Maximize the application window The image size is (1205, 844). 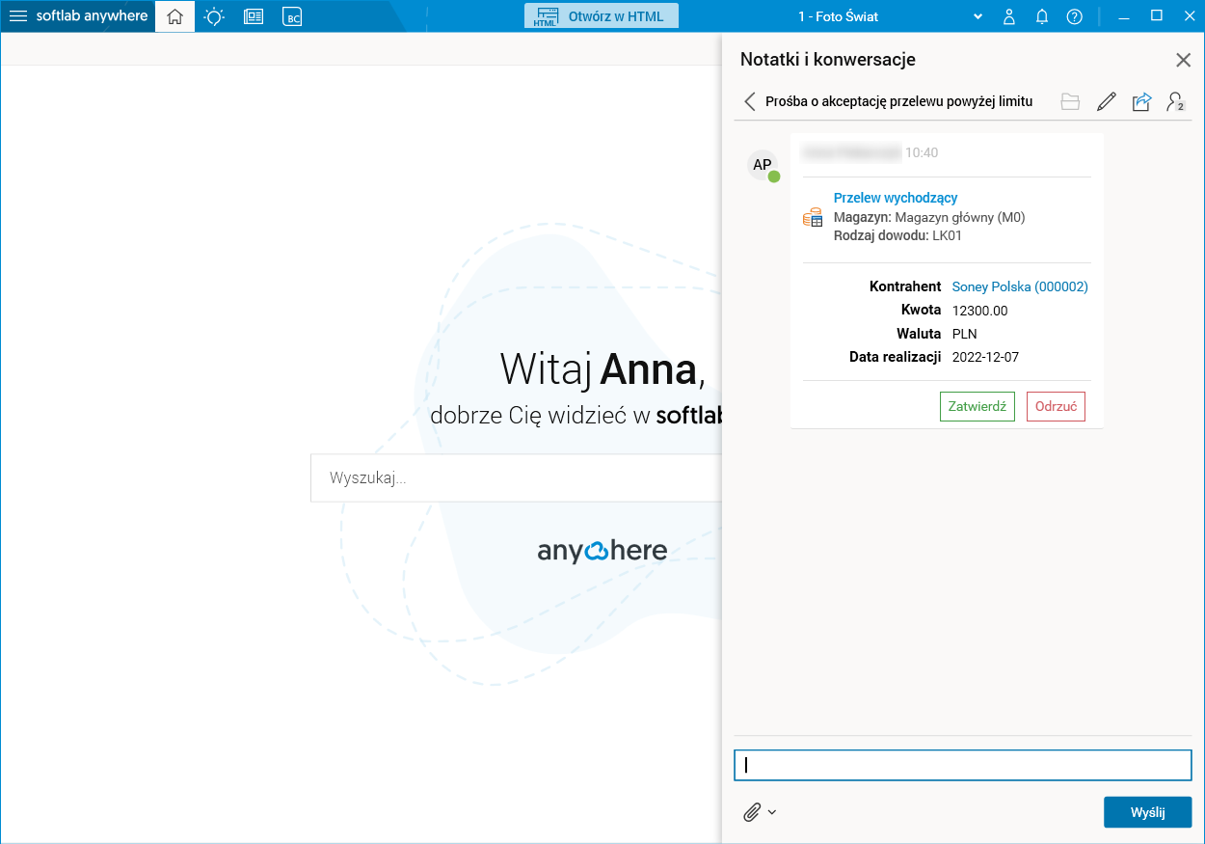tap(1157, 16)
